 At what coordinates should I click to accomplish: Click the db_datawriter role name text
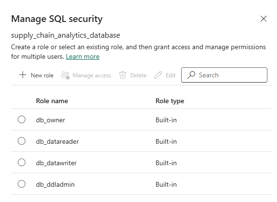[x=57, y=163]
